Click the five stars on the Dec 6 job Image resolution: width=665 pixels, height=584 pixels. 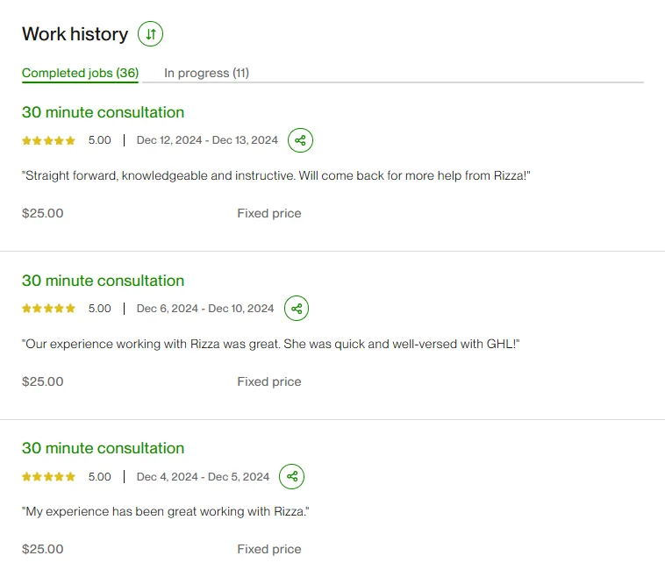click(x=49, y=309)
